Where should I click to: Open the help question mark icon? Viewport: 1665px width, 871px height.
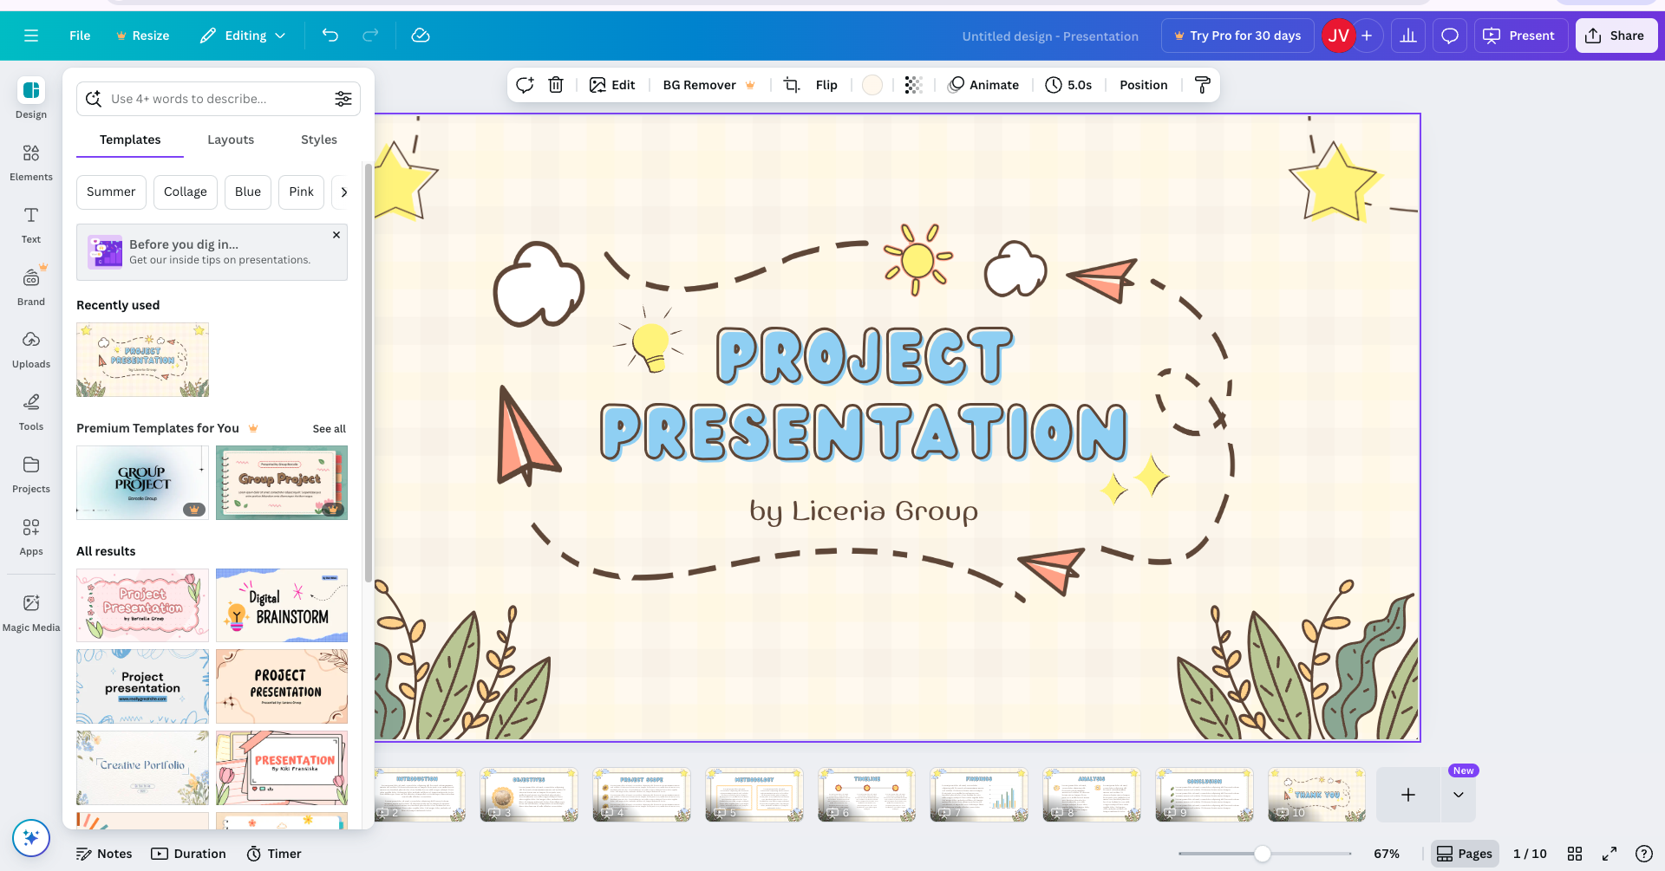click(x=1643, y=854)
